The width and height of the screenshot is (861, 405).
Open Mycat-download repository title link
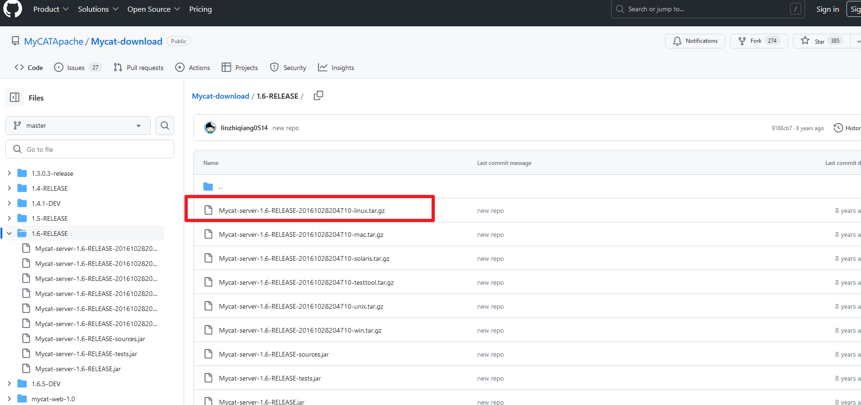click(126, 41)
